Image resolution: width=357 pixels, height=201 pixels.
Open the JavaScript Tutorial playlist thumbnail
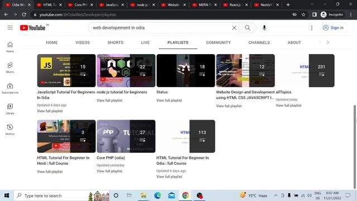66,71
